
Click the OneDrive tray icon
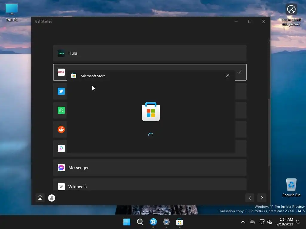[253, 222]
